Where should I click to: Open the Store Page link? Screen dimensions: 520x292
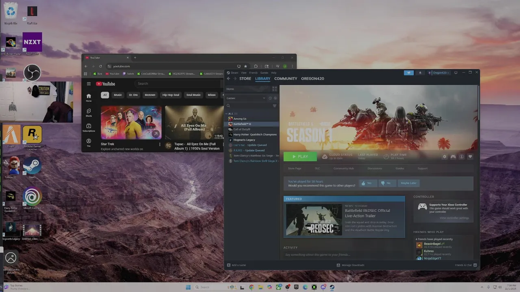[x=295, y=168]
